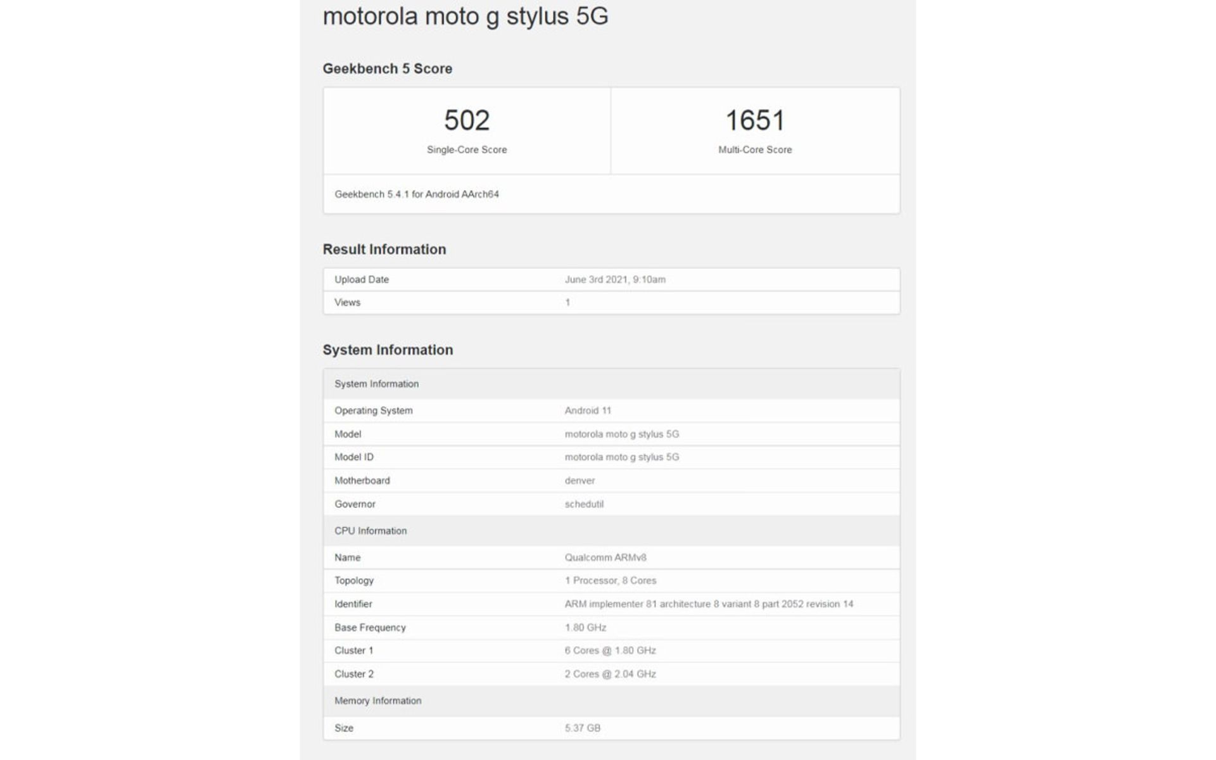The width and height of the screenshot is (1216, 760).
Task: Click the upload date June 3rd 2021 value
Action: click(x=614, y=279)
